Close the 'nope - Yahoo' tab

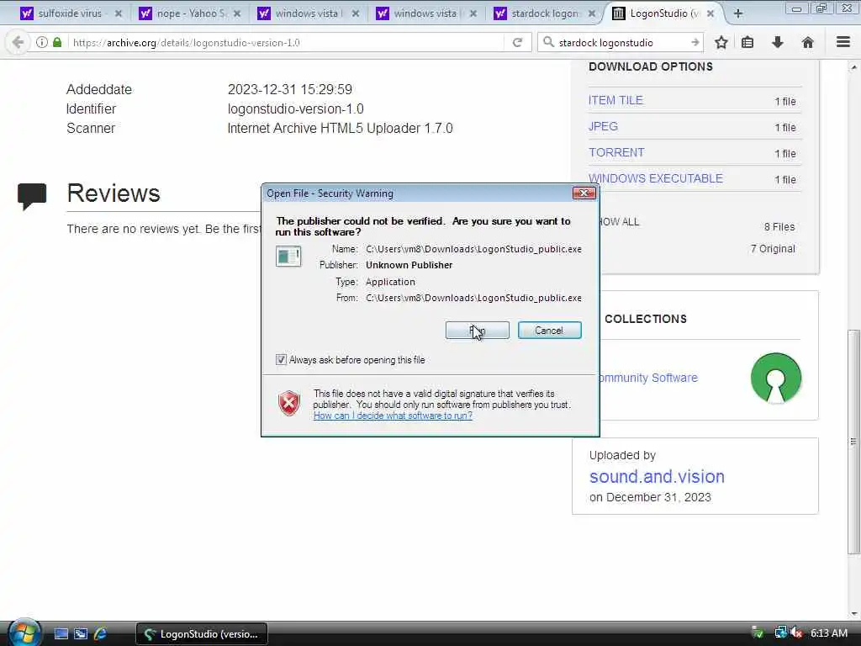[x=236, y=13]
